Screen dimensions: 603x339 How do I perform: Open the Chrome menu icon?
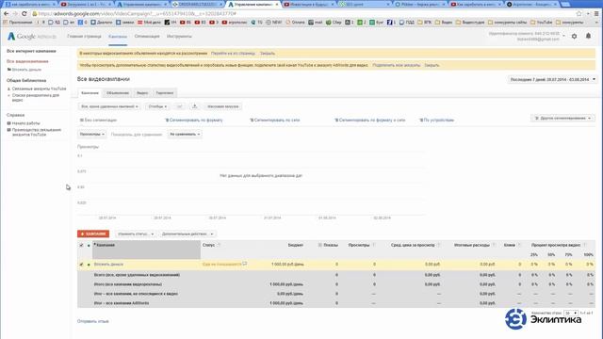pos(596,13)
